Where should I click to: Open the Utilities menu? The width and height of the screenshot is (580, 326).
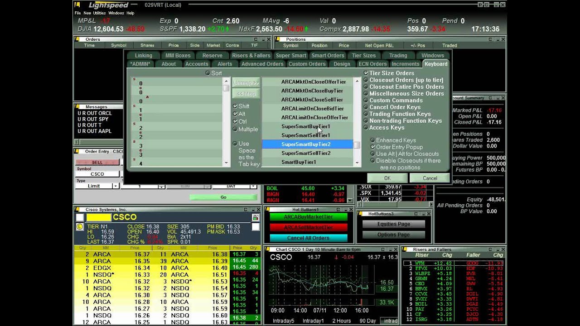tap(99, 13)
